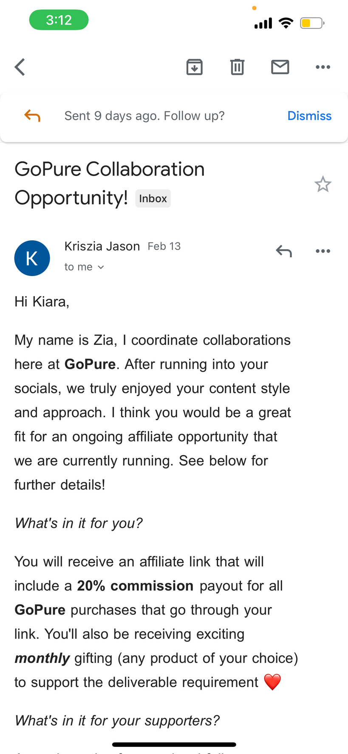Tap the Feb 13 date stamp
This screenshot has height=754, width=348.
(164, 246)
